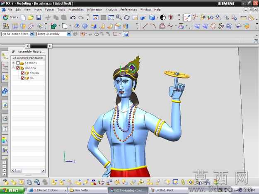259x194 pixels.
Task: Select the Zoom magnifier tool
Action: point(119,17)
